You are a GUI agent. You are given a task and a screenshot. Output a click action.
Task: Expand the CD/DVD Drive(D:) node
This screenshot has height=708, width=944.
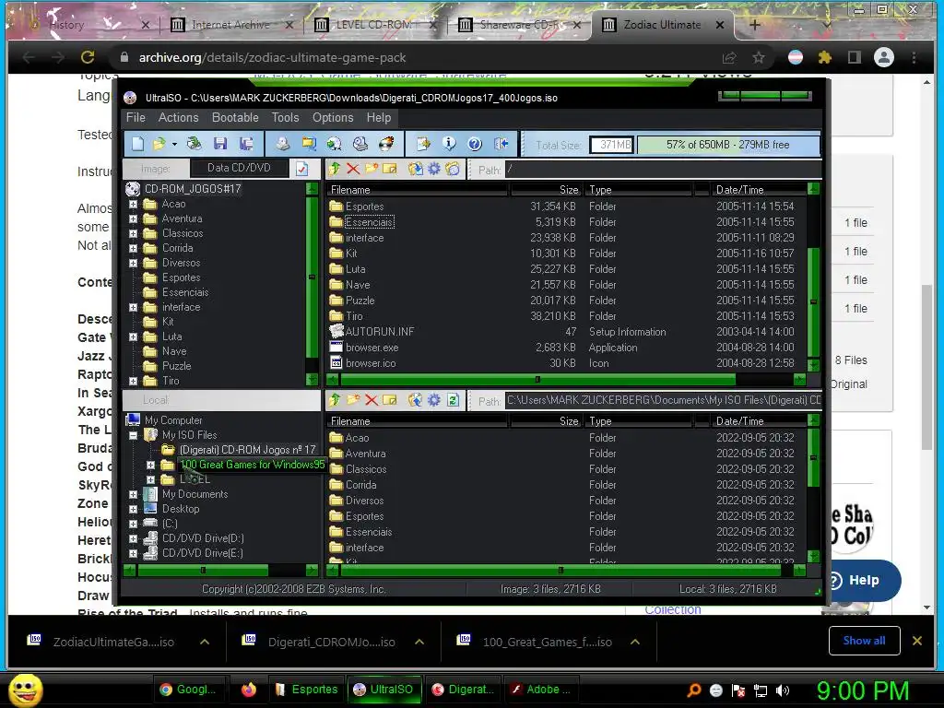click(133, 538)
